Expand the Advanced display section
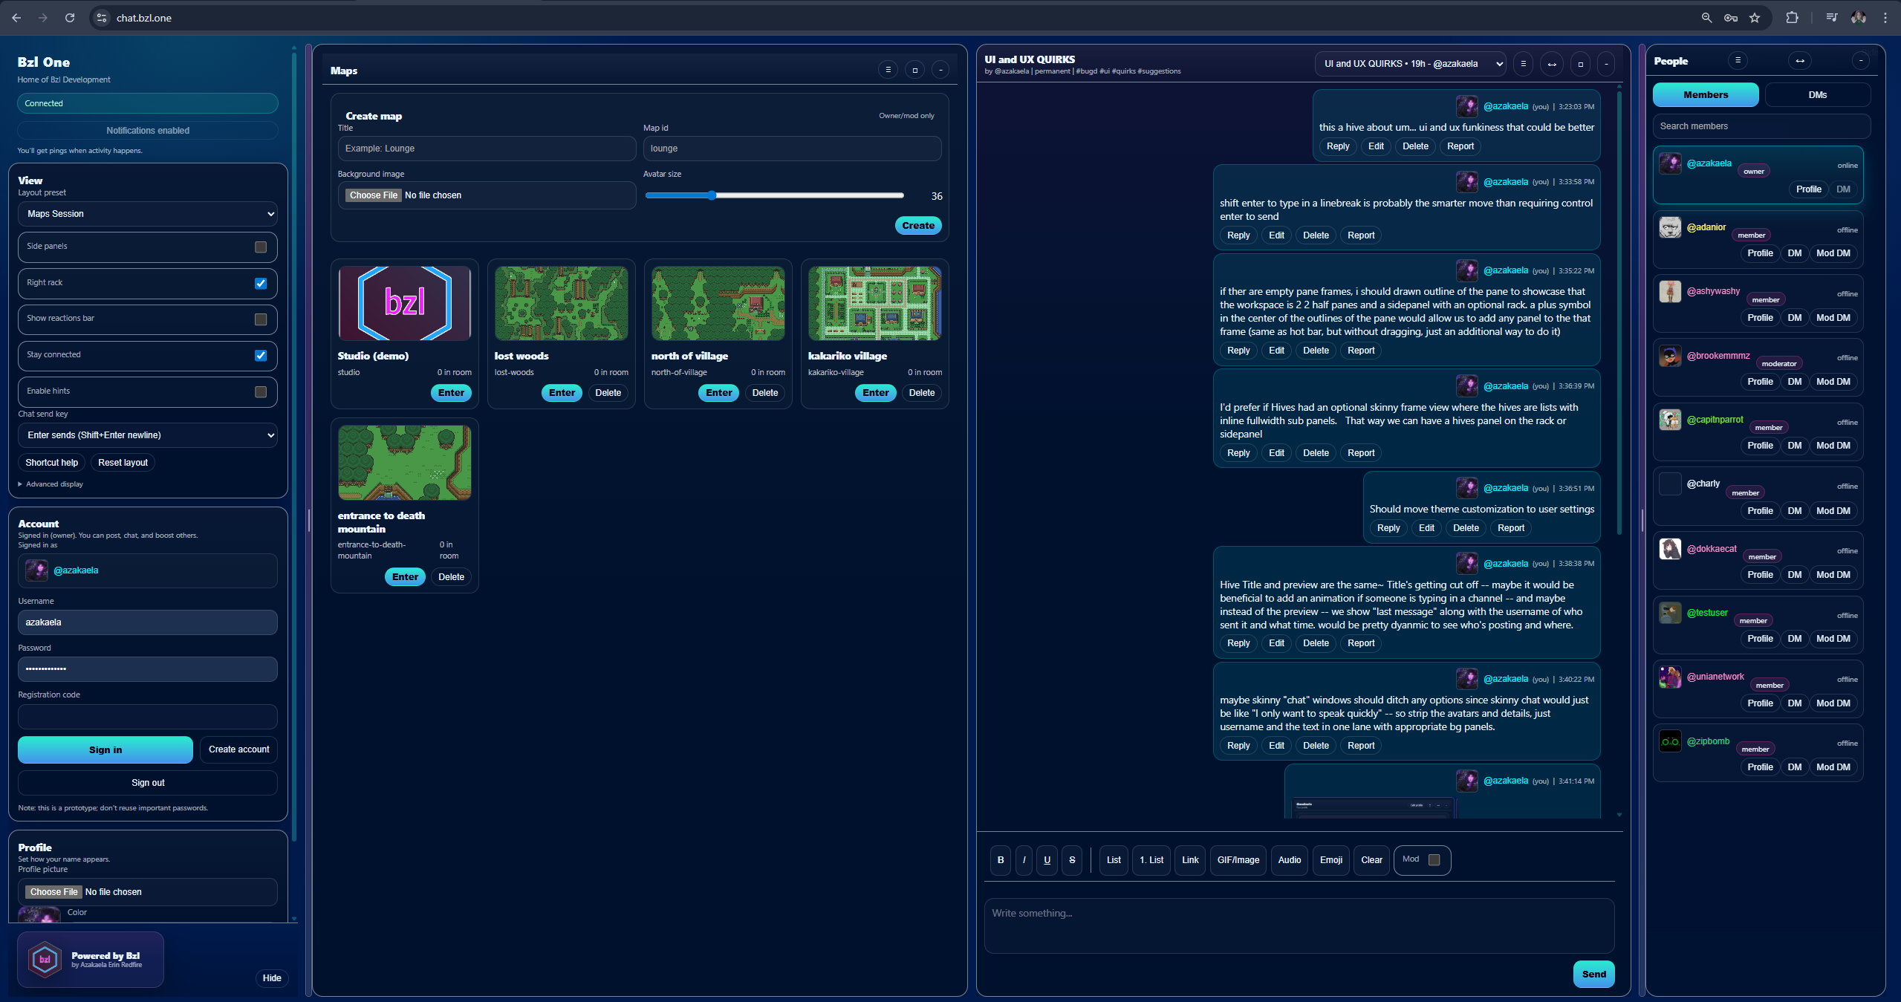The image size is (1901, 1002). 51,484
